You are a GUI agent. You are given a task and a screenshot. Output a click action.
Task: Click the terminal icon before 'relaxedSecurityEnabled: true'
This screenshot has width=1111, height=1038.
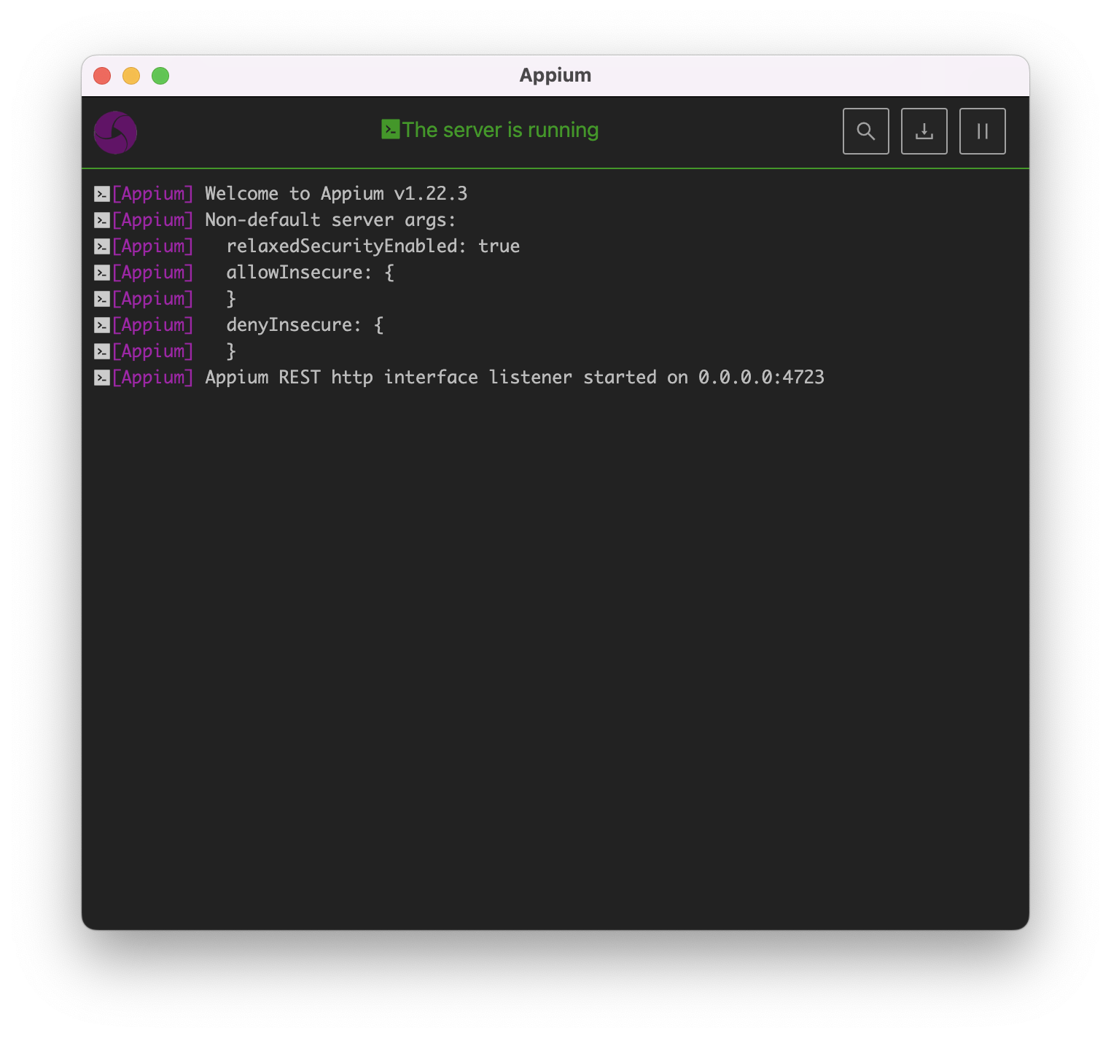101,246
